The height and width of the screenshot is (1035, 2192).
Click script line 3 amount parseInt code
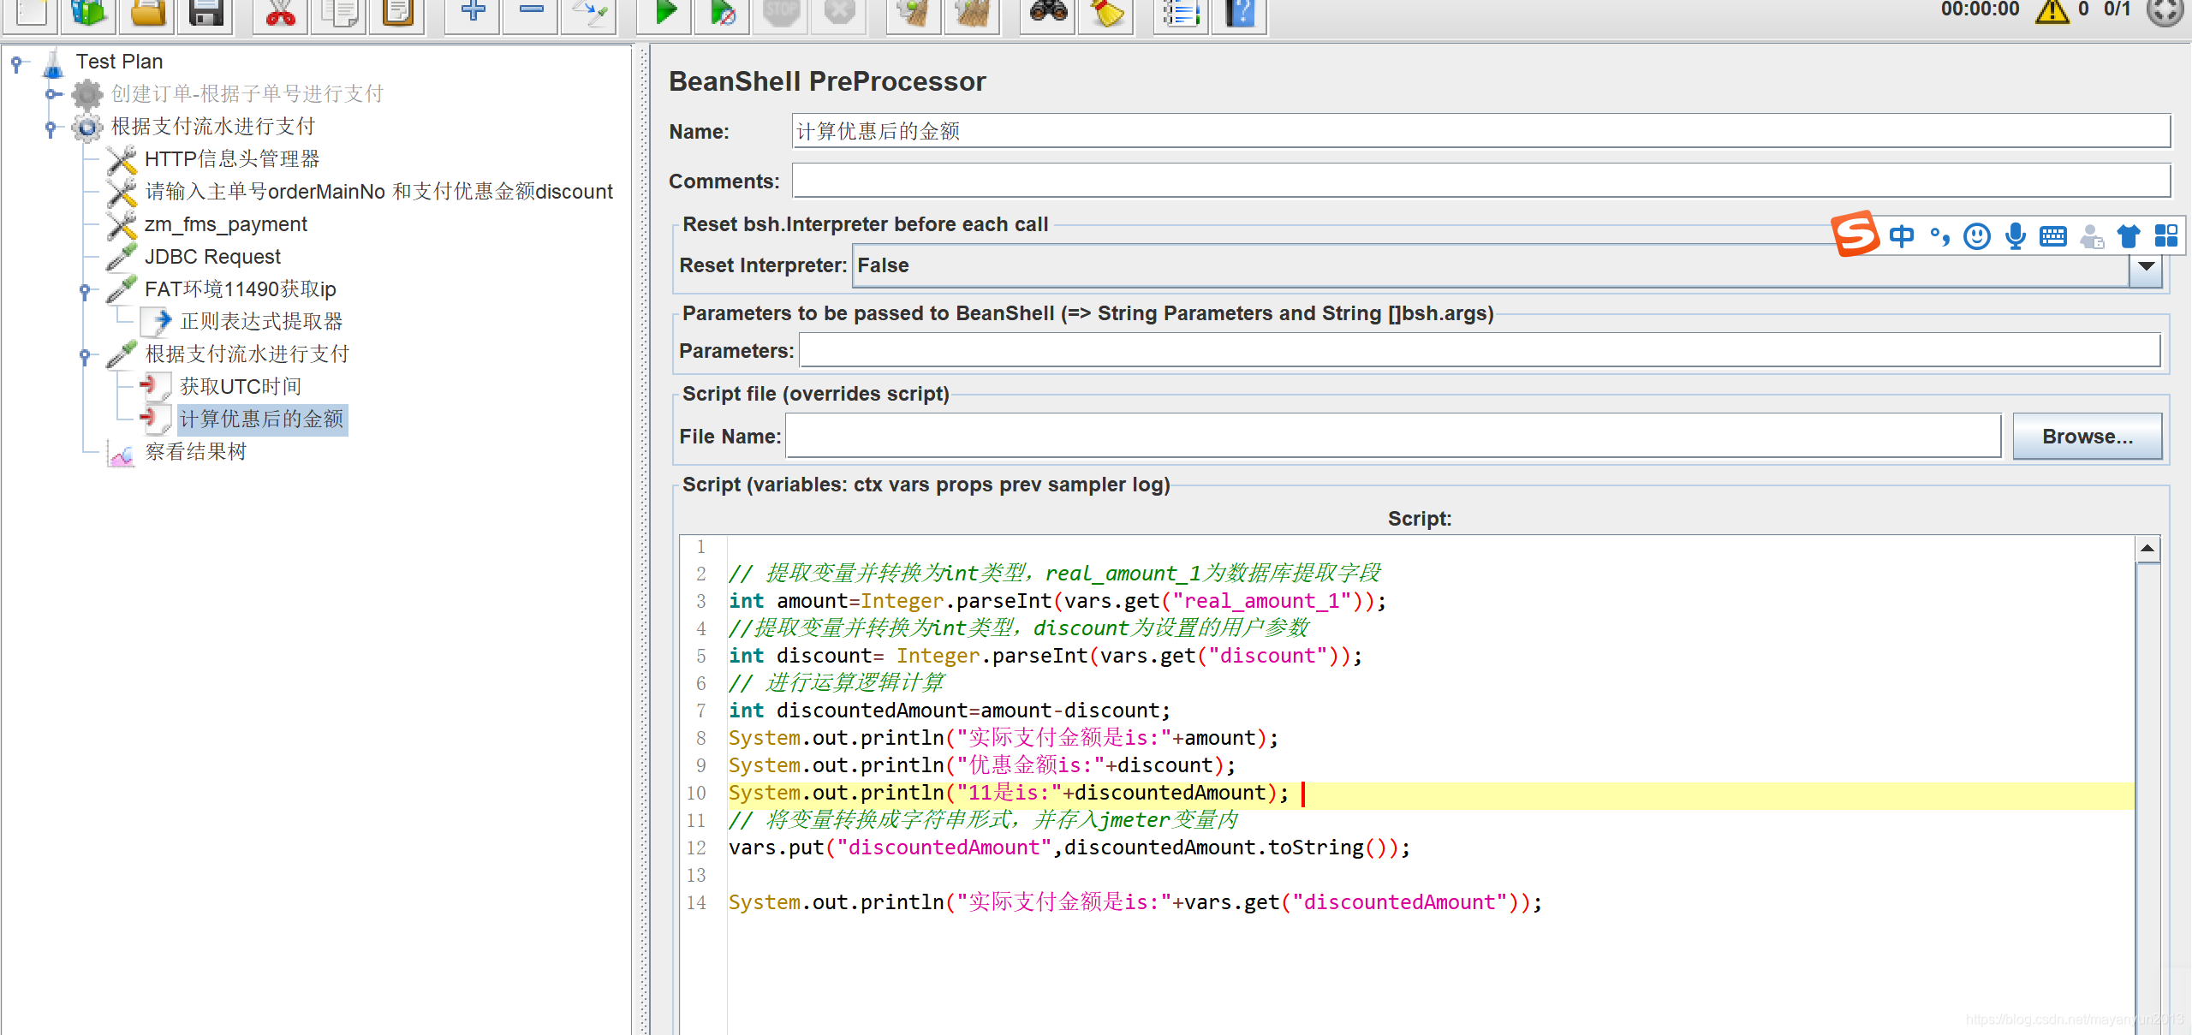coord(1057,601)
